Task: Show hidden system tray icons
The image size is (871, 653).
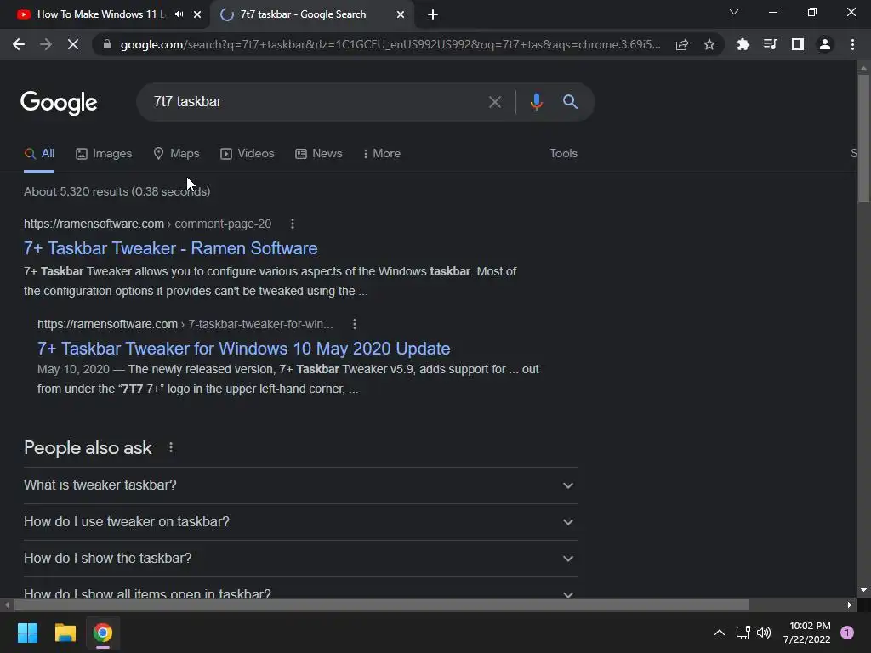Action: pos(720,633)
